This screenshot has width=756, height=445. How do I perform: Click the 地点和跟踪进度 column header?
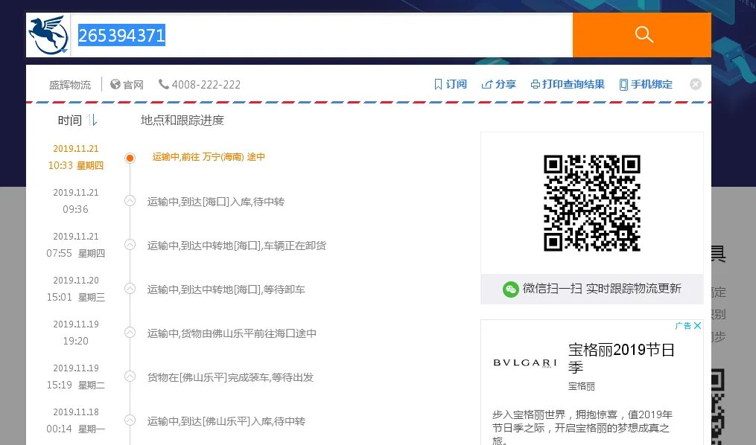tap(182, 121)
